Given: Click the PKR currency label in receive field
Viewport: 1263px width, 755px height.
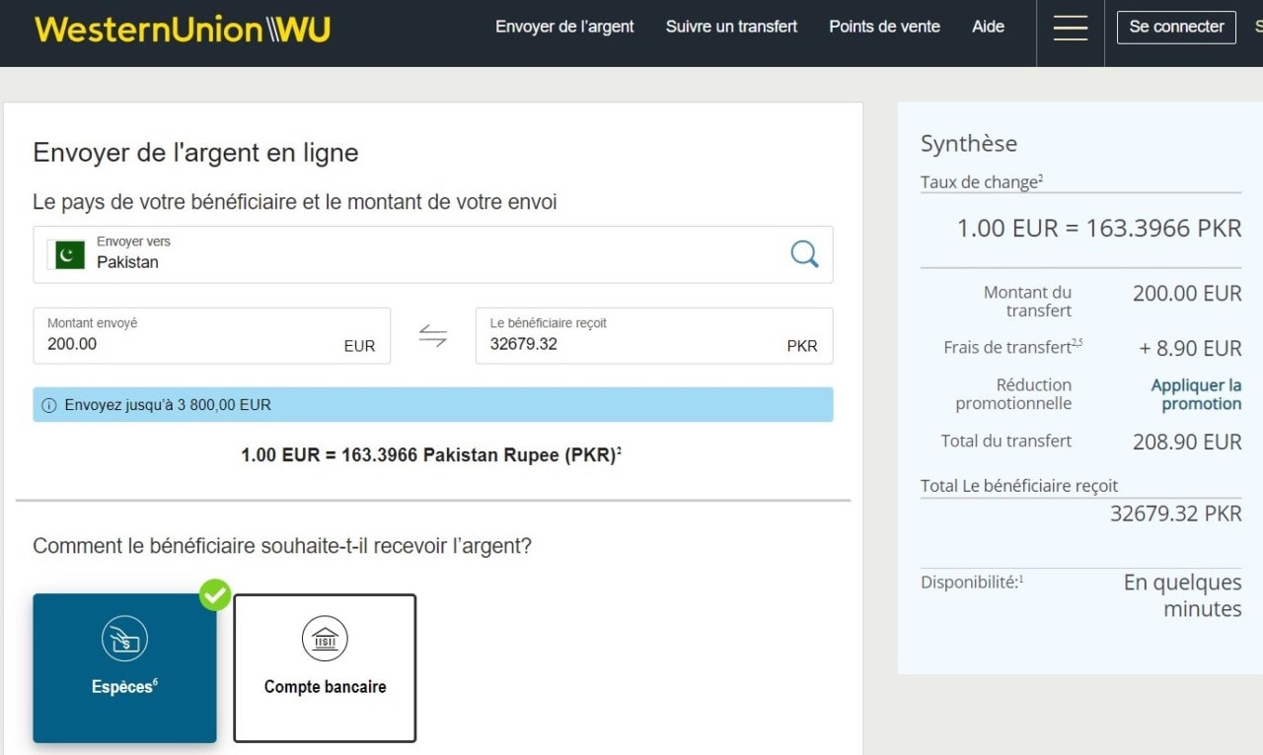Looking at the screenshot, I should tap(802, 346).
